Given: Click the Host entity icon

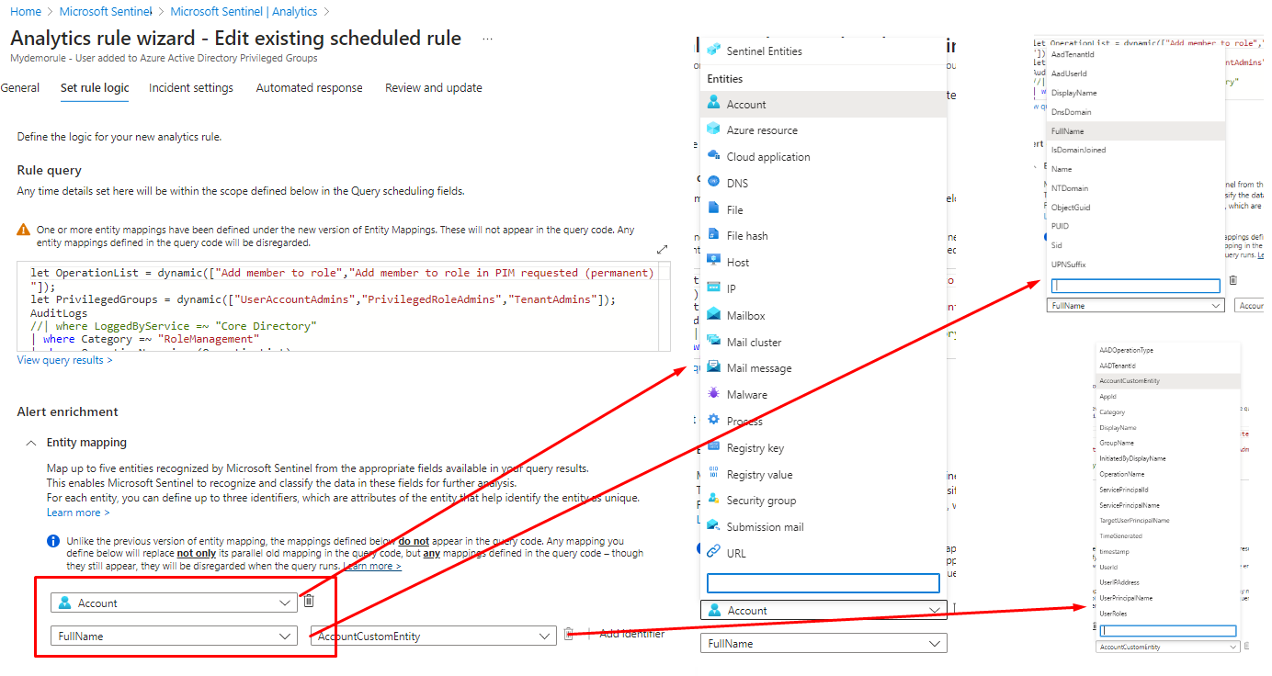Looking at the screenshot, I should coord(713,262).
